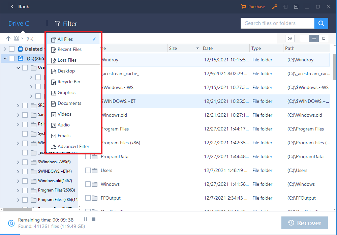Viewport: 337px width, 235px height.
Task: Tick the ProgramData folder checkbox
Action: 88,157
